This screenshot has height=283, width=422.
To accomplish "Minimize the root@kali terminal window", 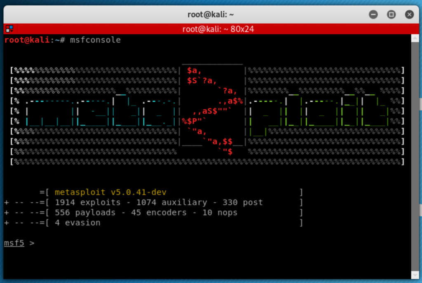I will 373,14.
